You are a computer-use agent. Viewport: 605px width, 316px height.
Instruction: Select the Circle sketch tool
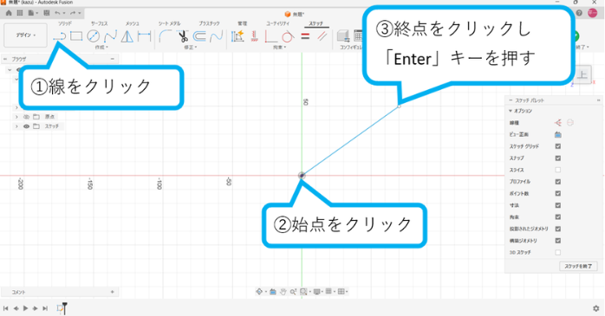coord(93,36)
